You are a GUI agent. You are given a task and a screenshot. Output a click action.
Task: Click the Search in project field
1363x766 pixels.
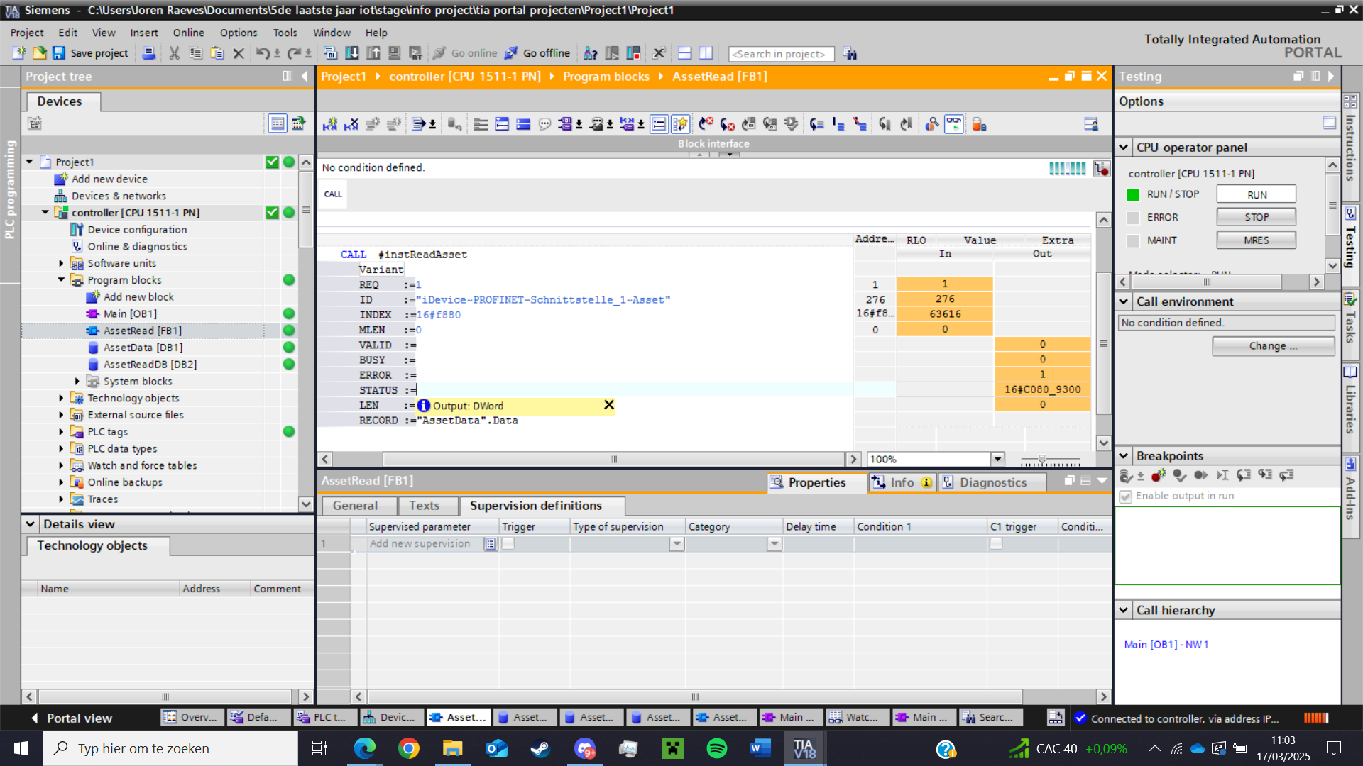pos(781,54)
